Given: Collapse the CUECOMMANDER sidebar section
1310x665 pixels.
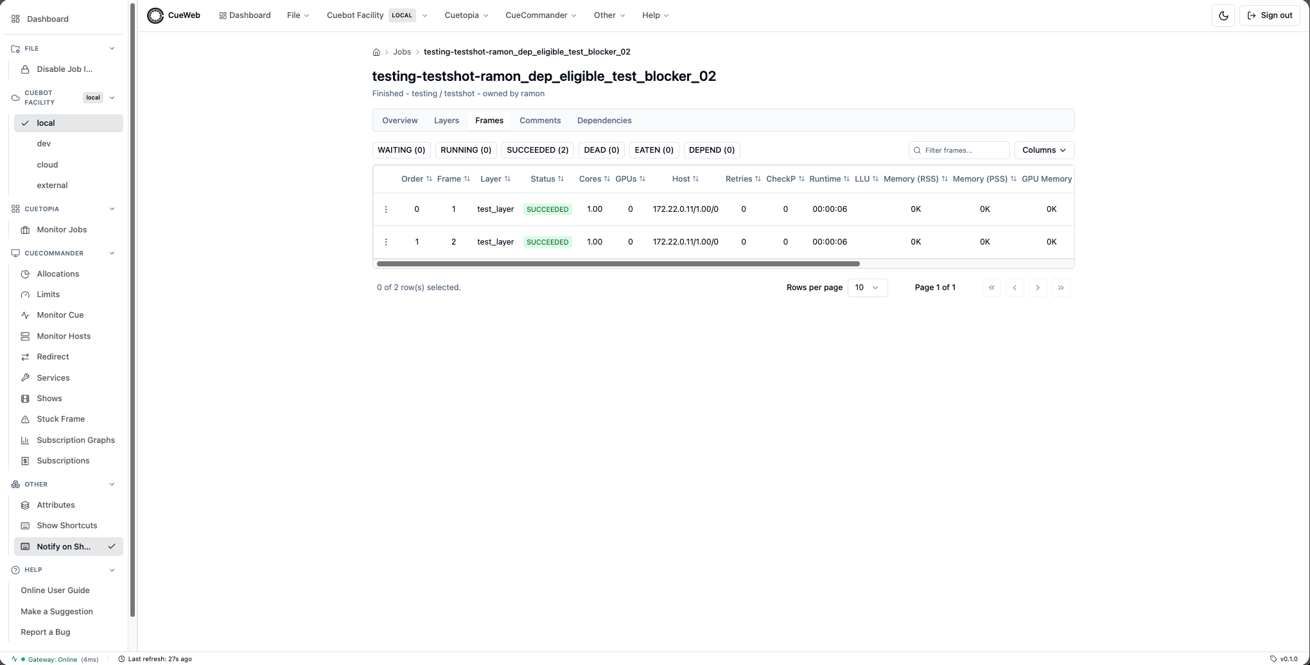Looking at the screenshot, I should [x=112, y=254].
